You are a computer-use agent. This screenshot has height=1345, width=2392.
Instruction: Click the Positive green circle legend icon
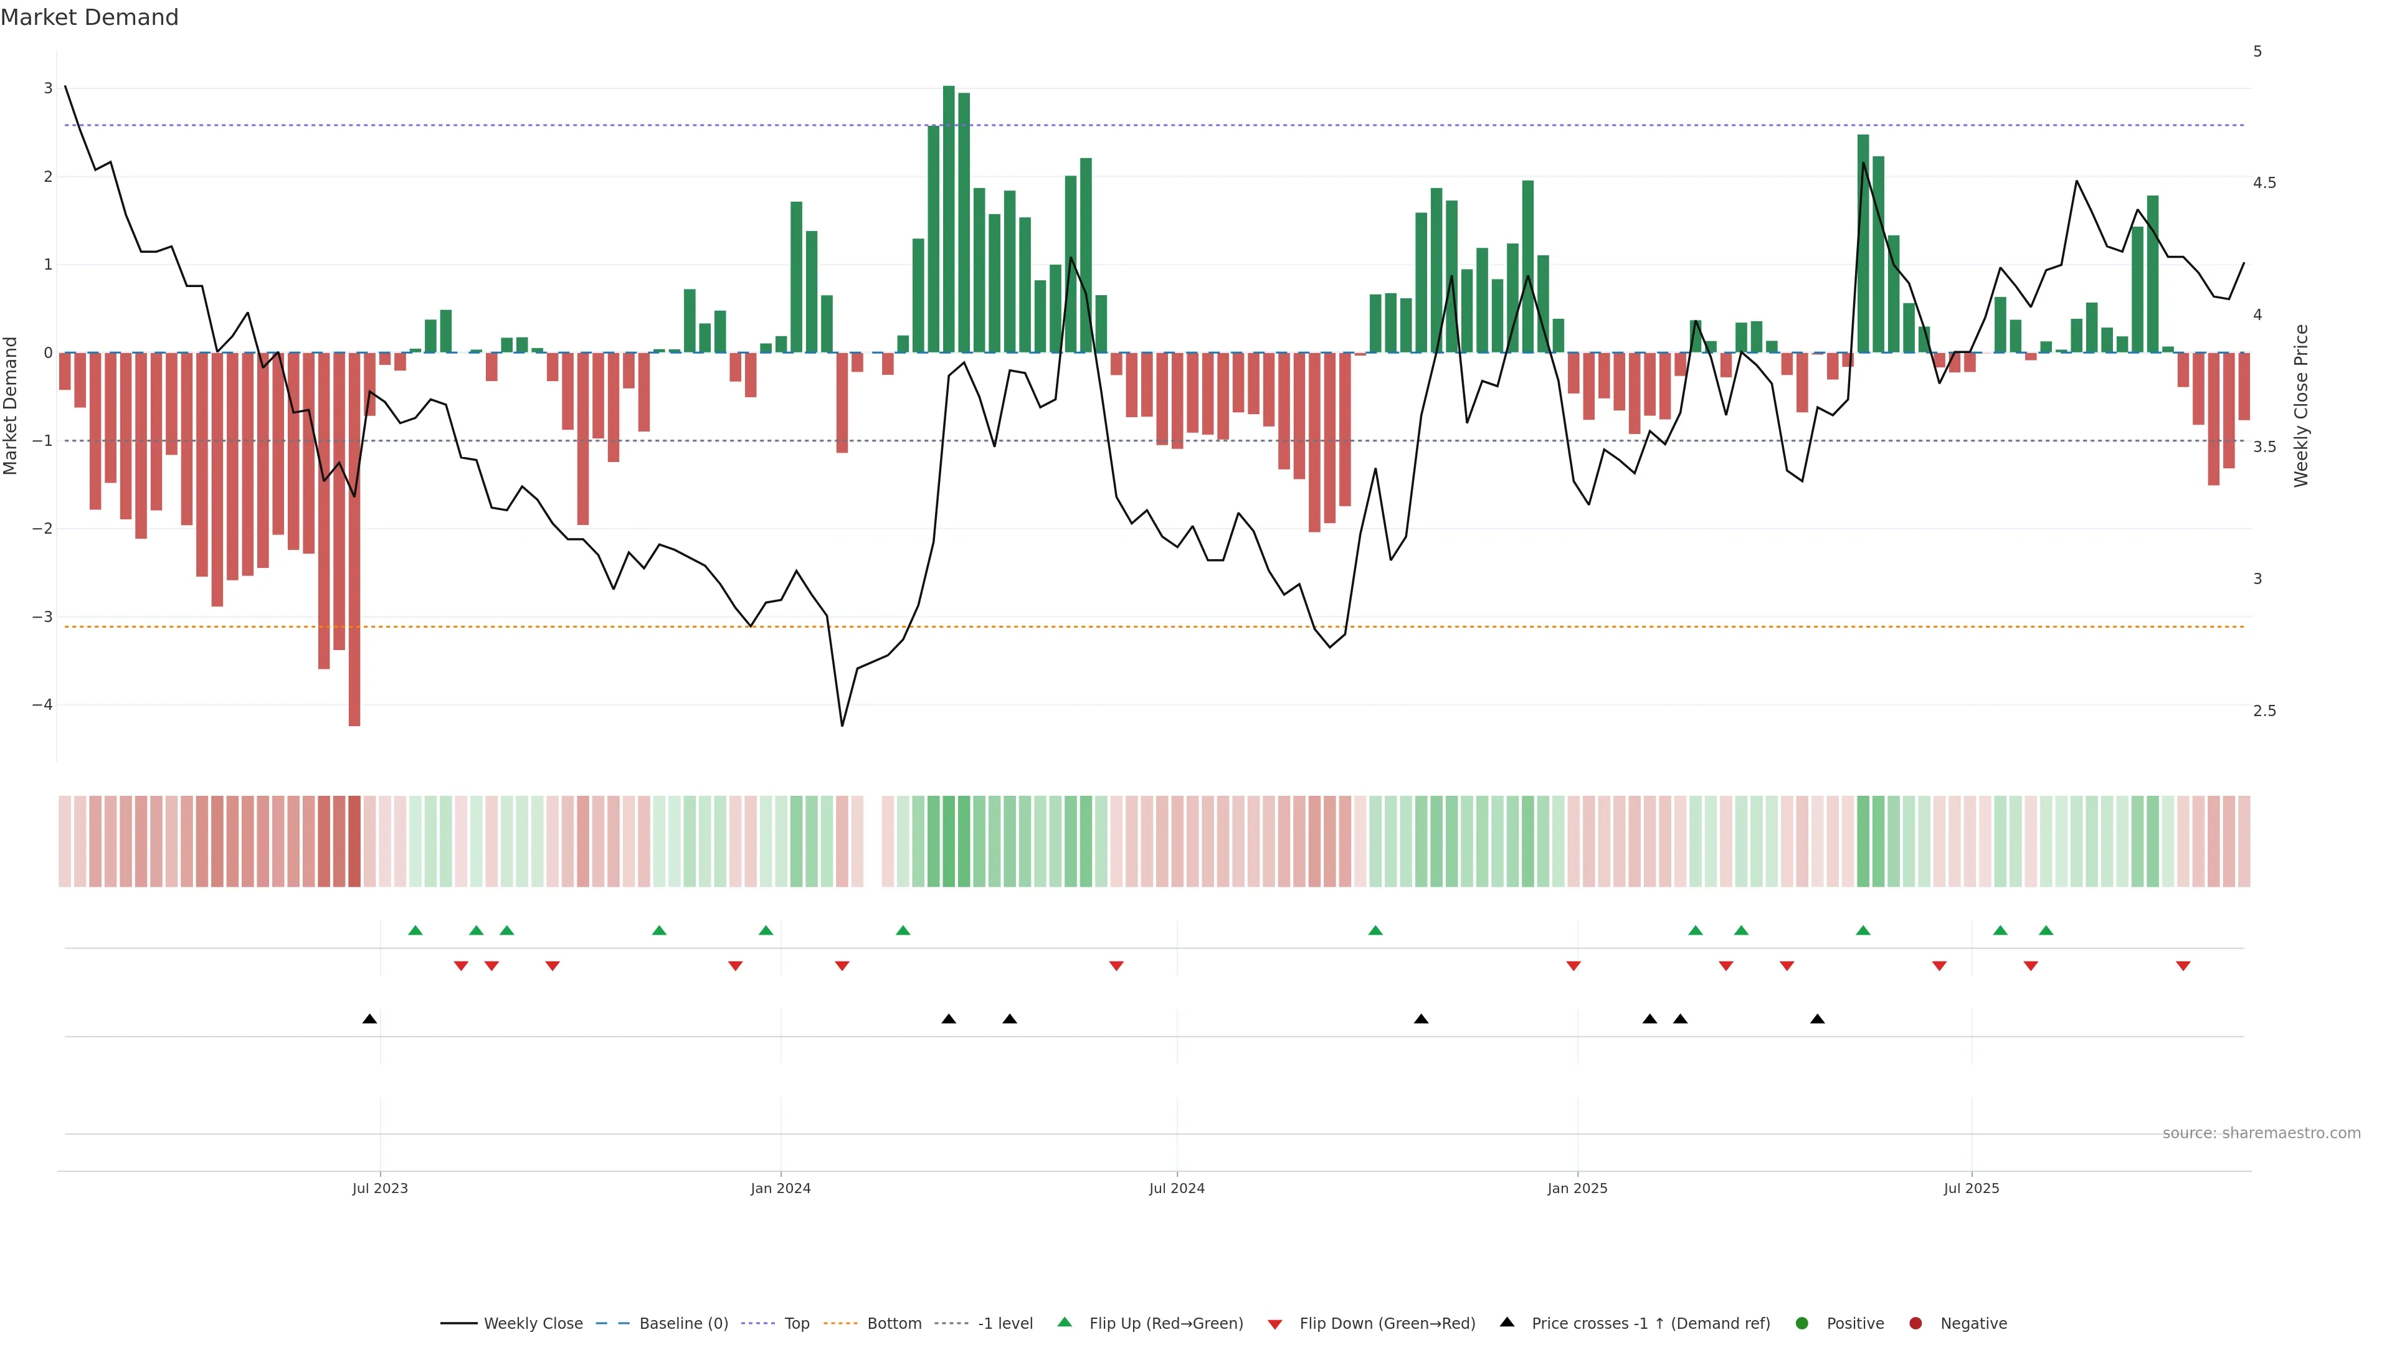click(x=1802, y=1324)
